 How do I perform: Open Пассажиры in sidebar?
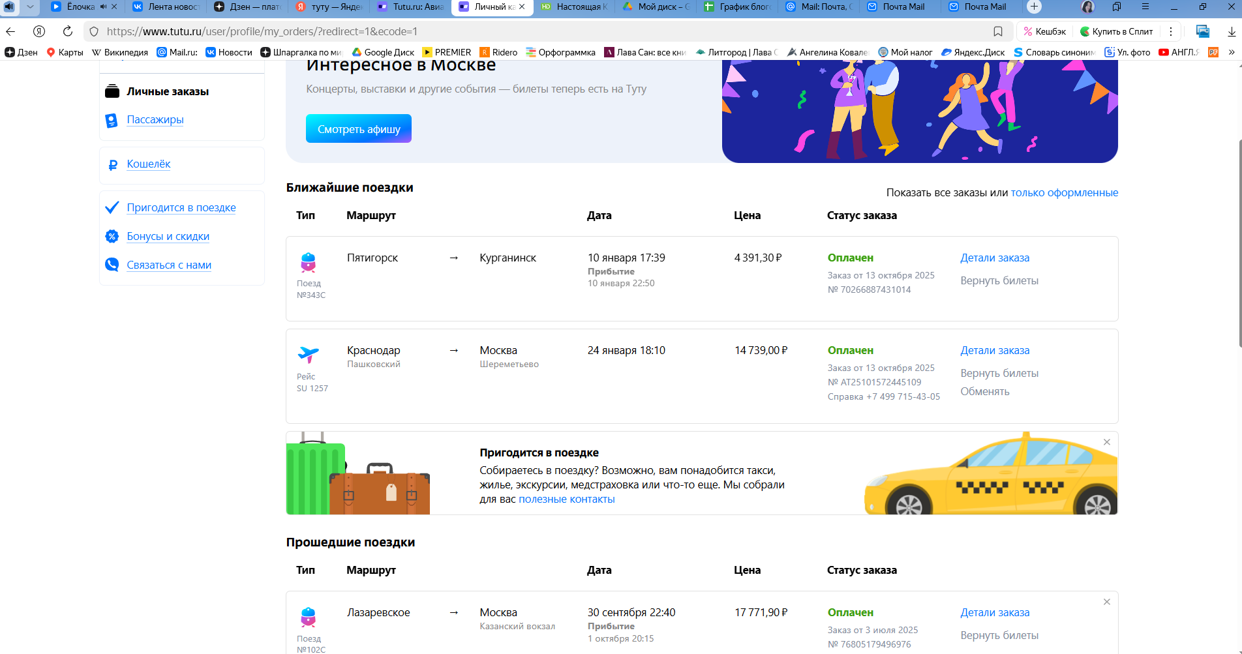pyautogui.click(x=155, y=120)
